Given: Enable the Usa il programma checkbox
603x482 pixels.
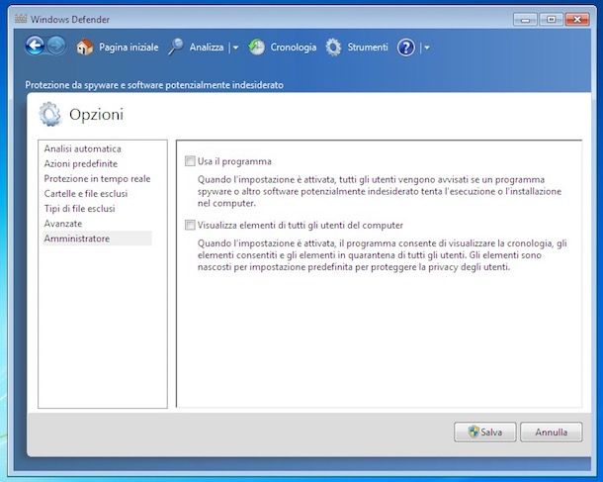Looking at the screenshot, I should 190,161.
